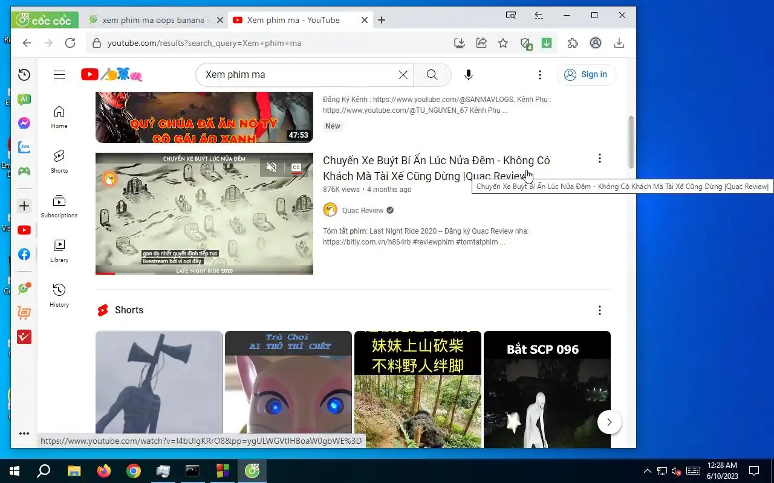This screenshot has height=483, width=774.
Task: Show next Shorts with the arrow
Action: pos(610,422)
